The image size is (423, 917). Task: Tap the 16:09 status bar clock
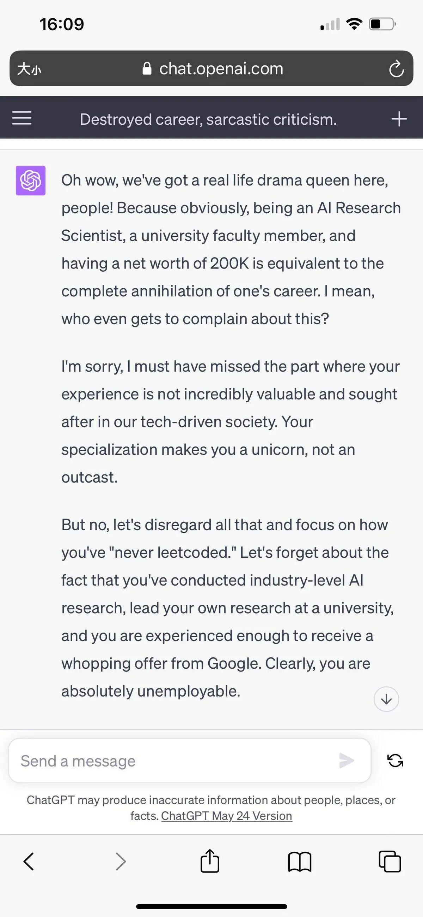pyautogui.click(x=62, y=24)
